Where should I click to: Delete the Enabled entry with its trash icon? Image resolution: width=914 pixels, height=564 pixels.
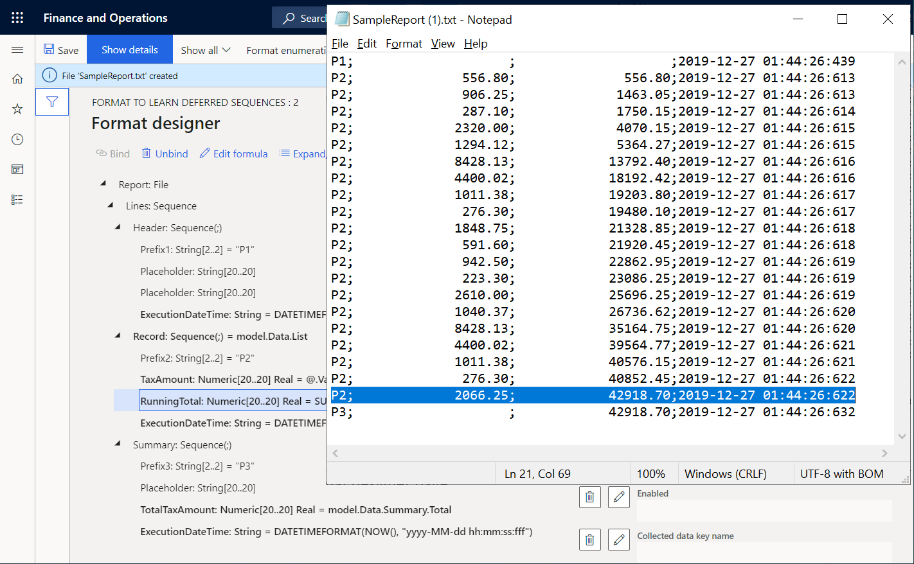coord(589,497)
